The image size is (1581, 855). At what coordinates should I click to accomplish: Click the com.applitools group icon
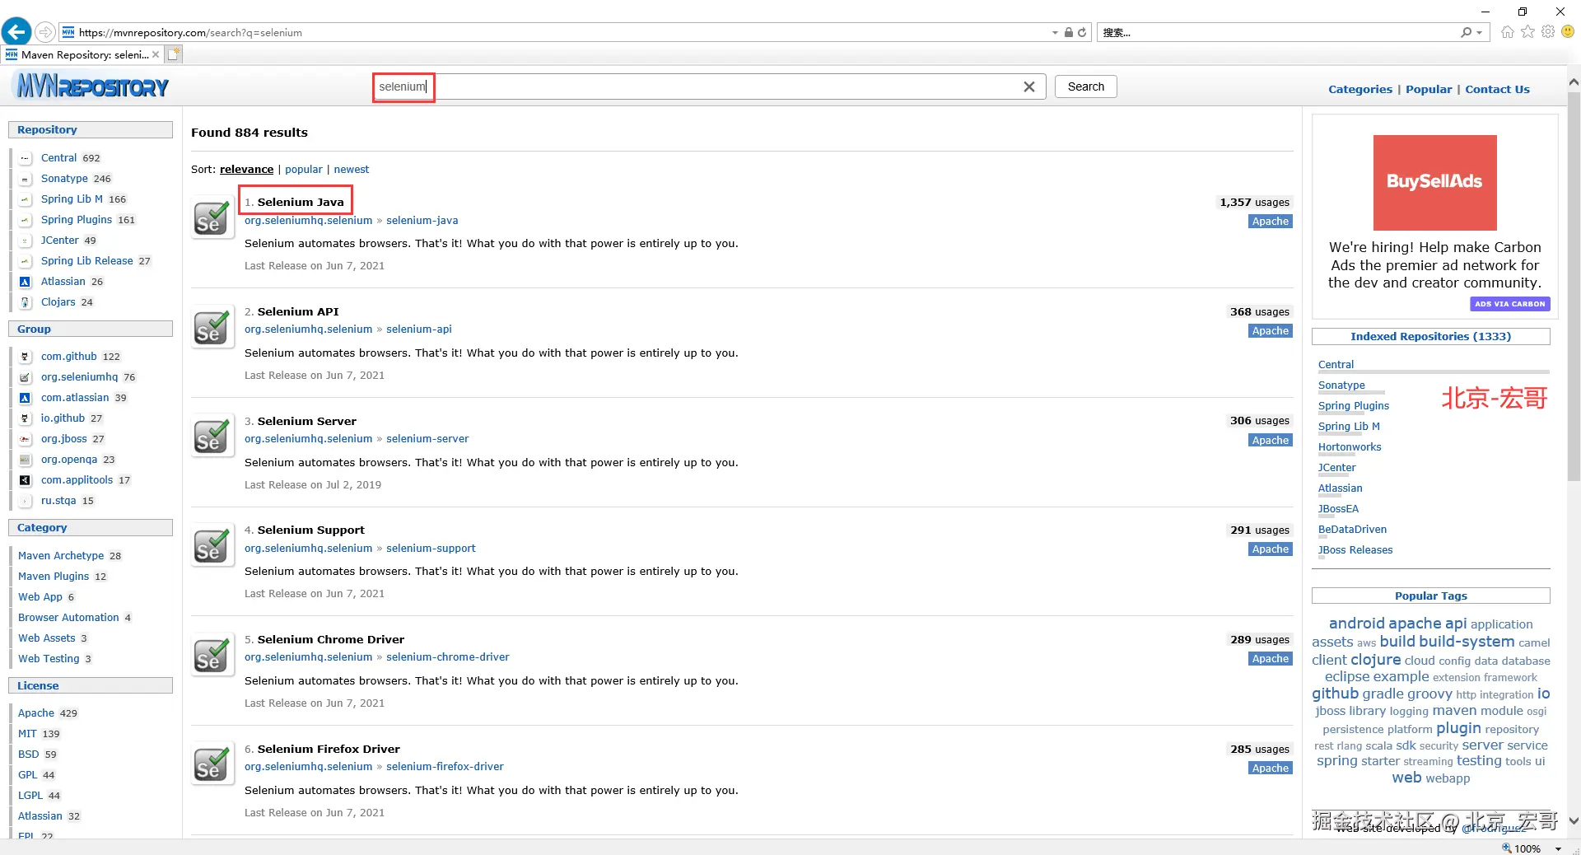pos(25,480)
